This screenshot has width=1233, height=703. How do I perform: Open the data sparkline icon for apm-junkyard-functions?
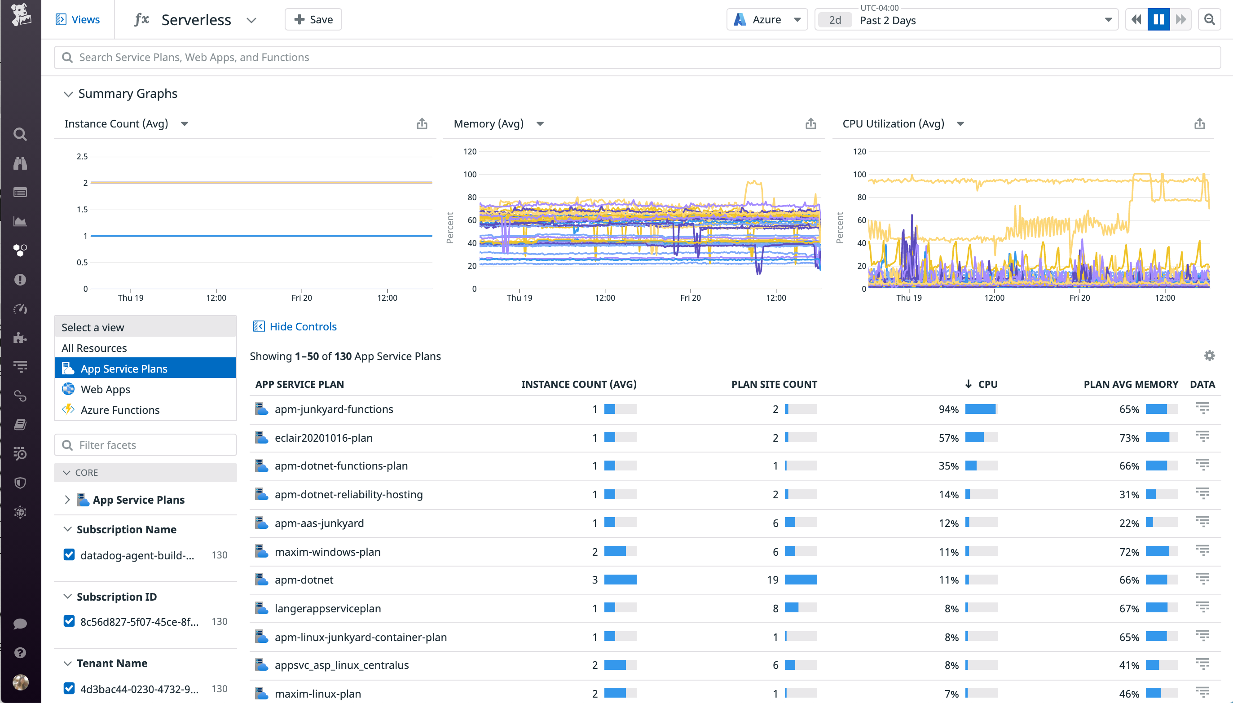pyautogui.click(x=1202, y=408)
